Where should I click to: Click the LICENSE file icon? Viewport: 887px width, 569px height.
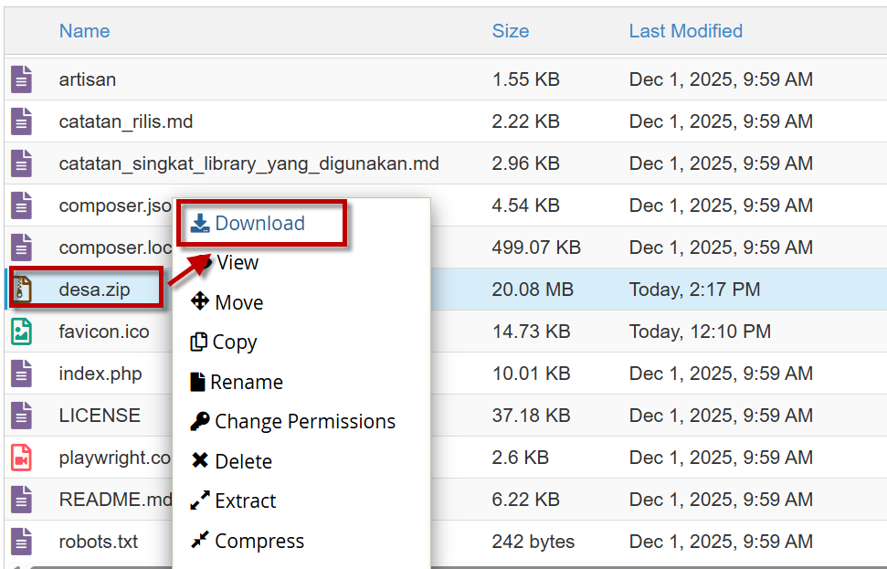coord(22,416)
